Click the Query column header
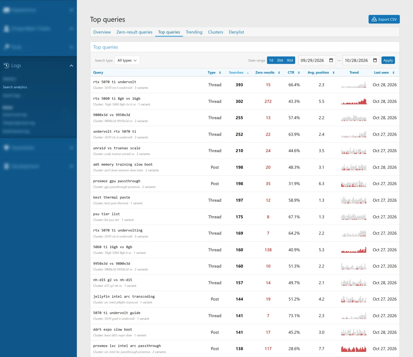The width and height of the screenshot is (413, 357). tap(98, 73)
